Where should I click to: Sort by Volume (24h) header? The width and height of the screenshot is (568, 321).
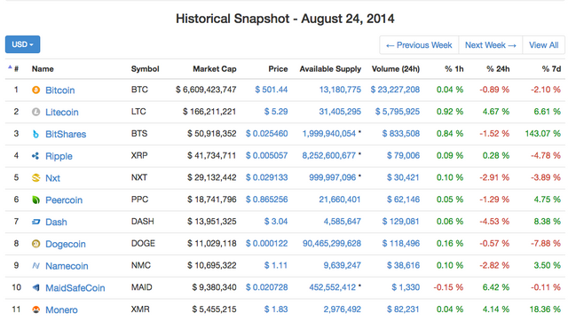pos(396,69)
